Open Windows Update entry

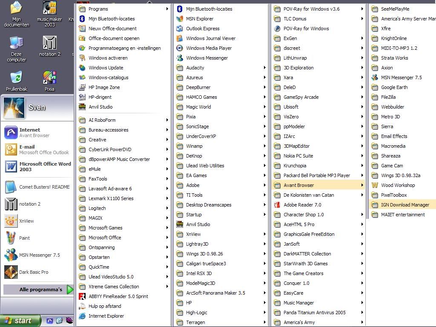coord(124,68)
